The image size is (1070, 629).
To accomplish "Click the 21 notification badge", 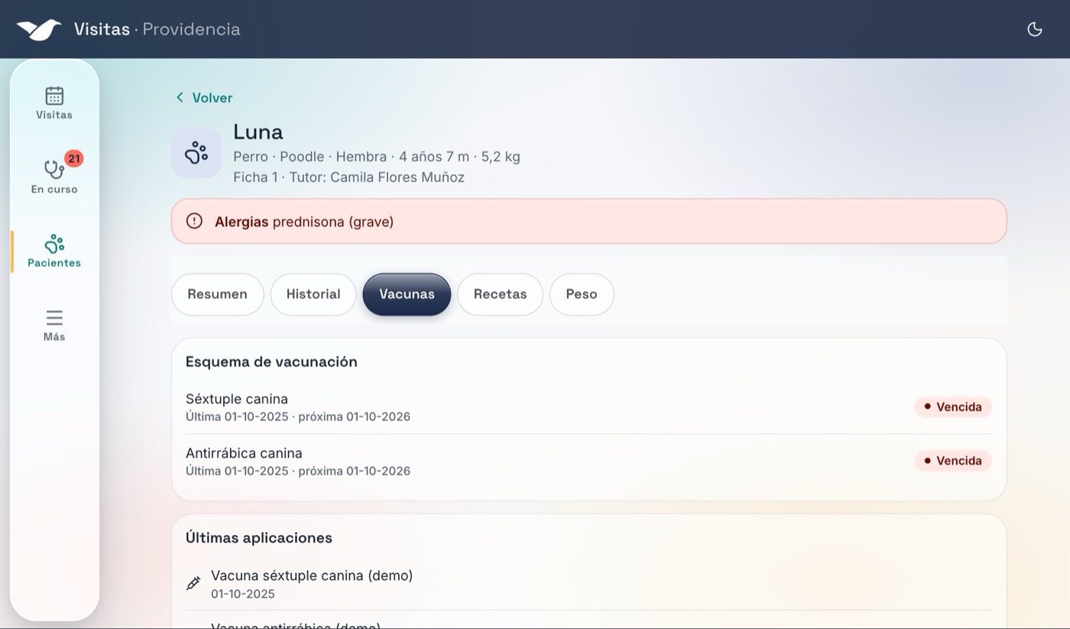I will (x=73, y=159).
